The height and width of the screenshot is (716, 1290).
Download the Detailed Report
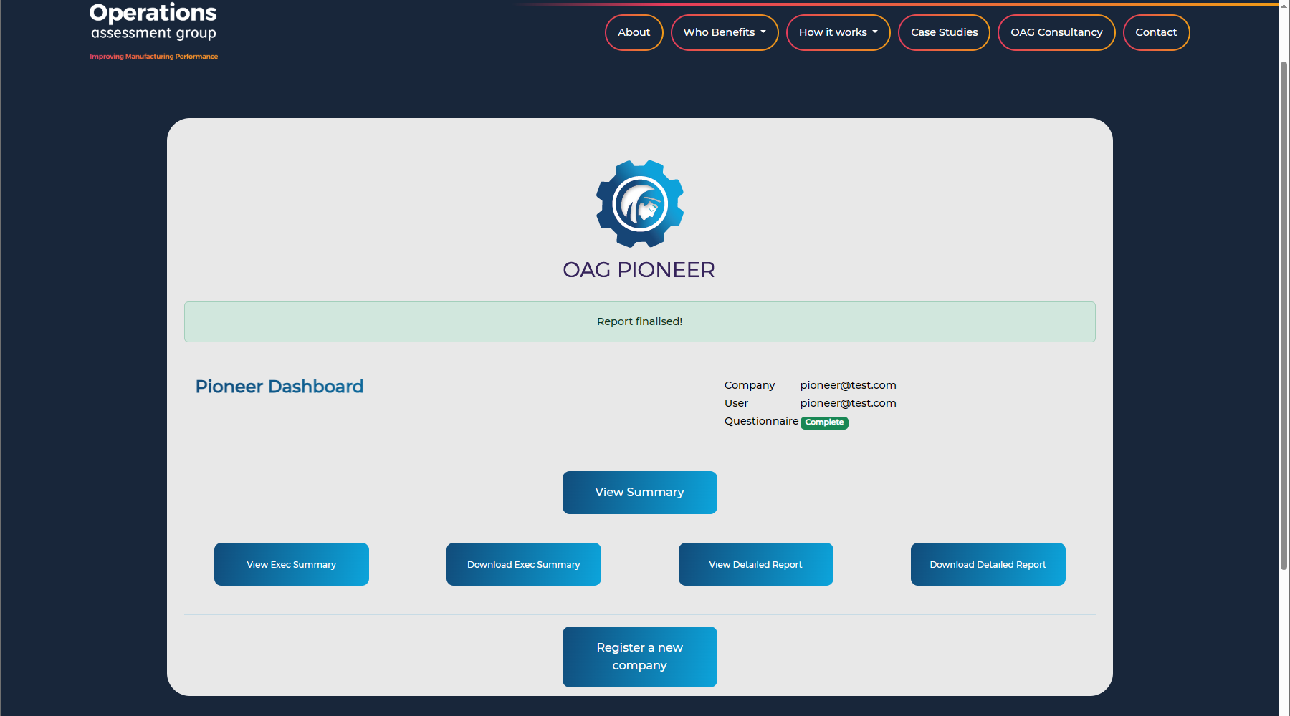pos(988,564)
